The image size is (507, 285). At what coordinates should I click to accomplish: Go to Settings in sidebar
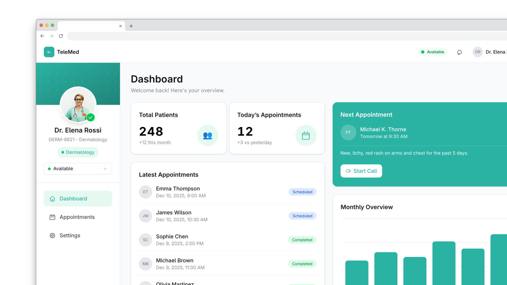pos(70,235)
